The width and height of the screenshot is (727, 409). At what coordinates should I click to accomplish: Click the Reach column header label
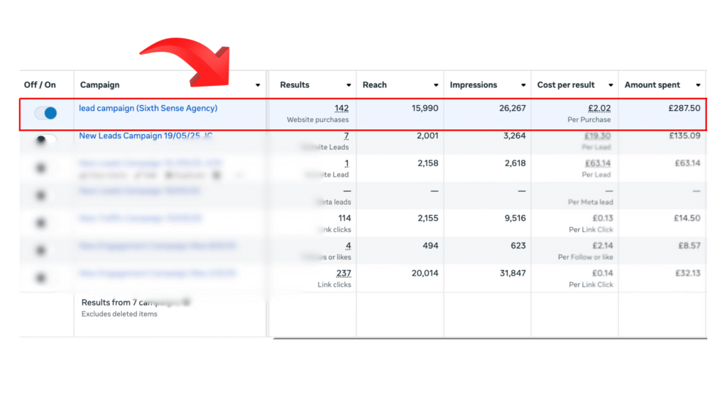(375, 85)
